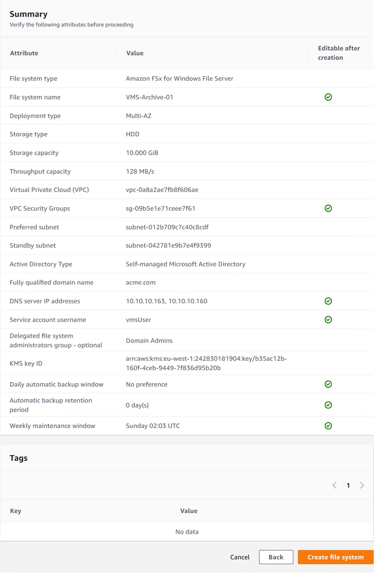
Task: Click the KMS key ID ARN value
Action: pos(206,363)
